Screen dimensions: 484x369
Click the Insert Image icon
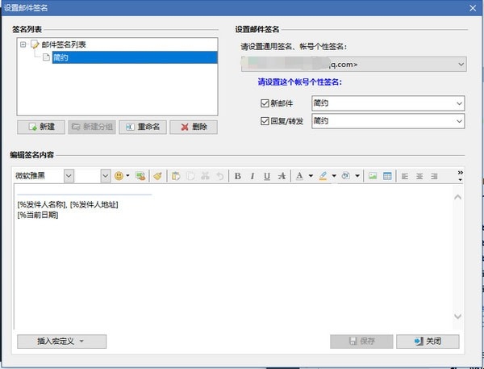tap(373, 176)
